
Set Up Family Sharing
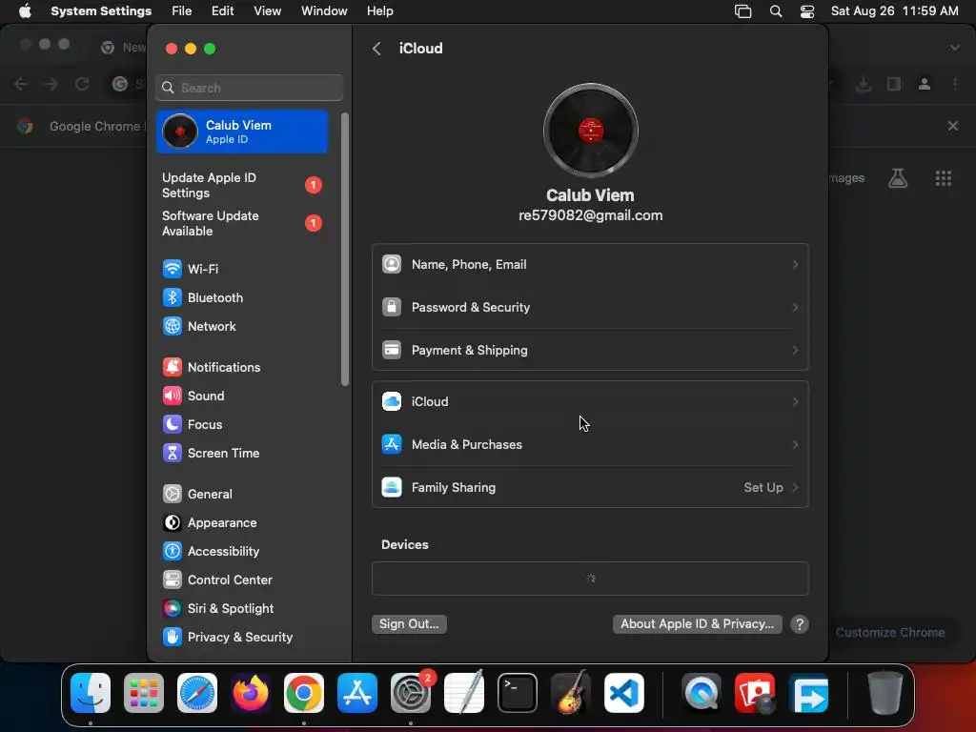point(590,487)
